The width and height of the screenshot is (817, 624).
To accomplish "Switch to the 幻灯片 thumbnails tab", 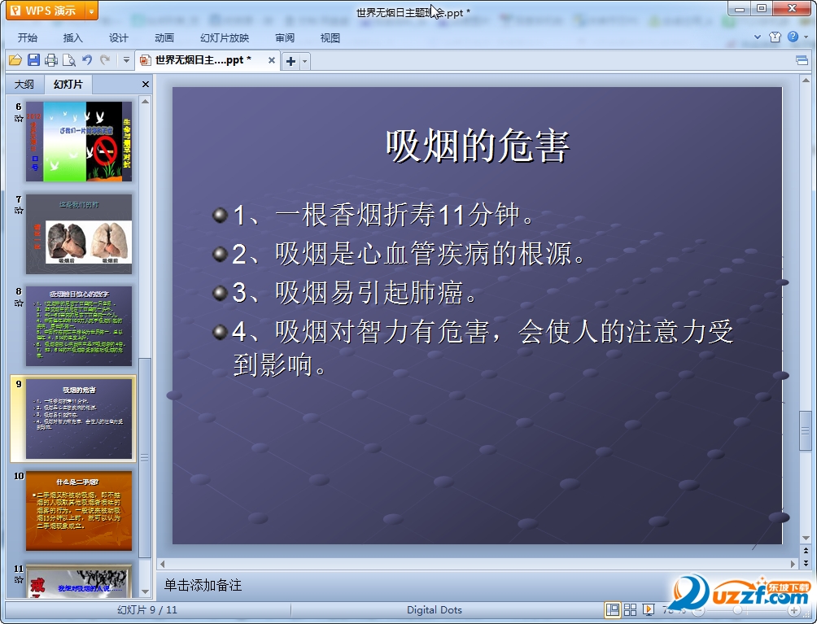I will coord(68,85).
